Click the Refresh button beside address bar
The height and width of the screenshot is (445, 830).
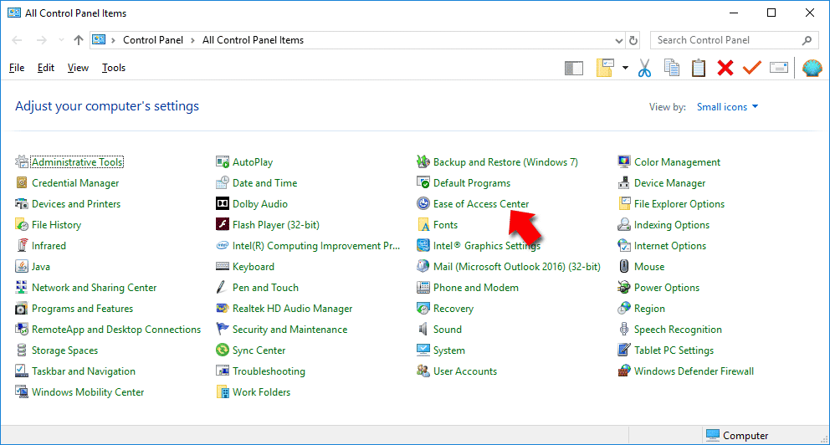(633, 40)
